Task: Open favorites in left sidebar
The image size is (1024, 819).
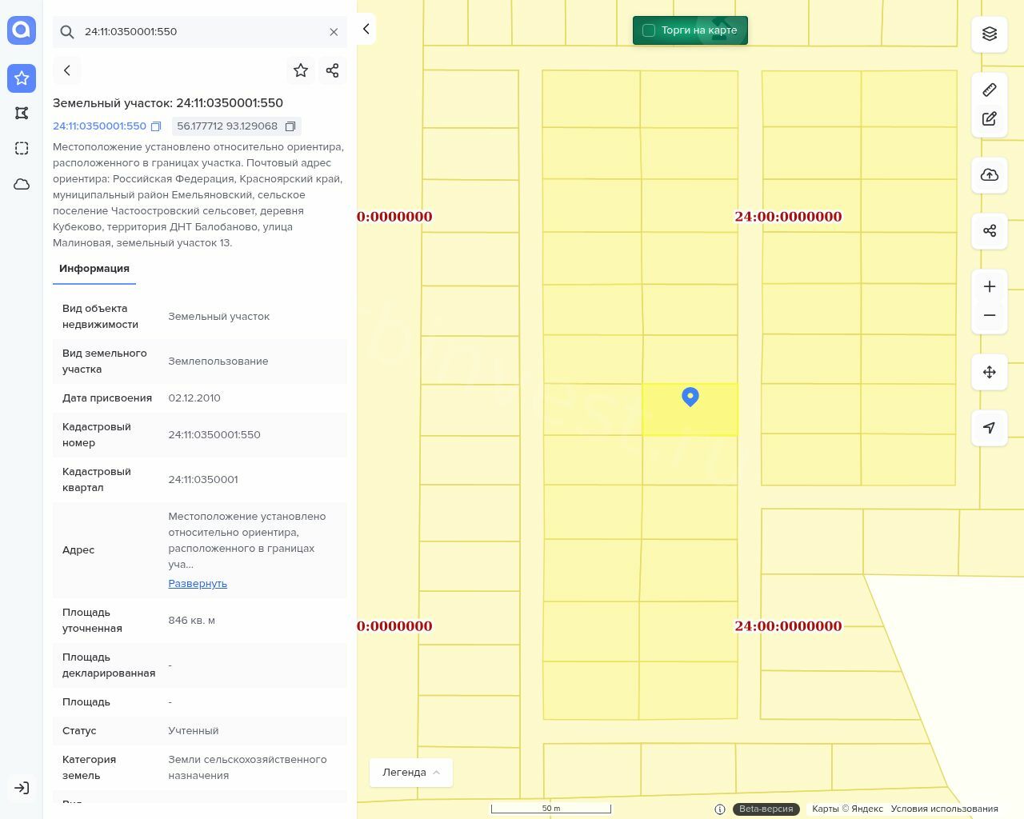Action: pos(22,78)
